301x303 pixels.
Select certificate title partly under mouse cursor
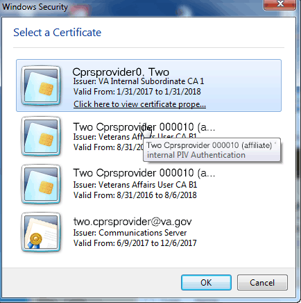pyautogui.click(x=144, y=127)
